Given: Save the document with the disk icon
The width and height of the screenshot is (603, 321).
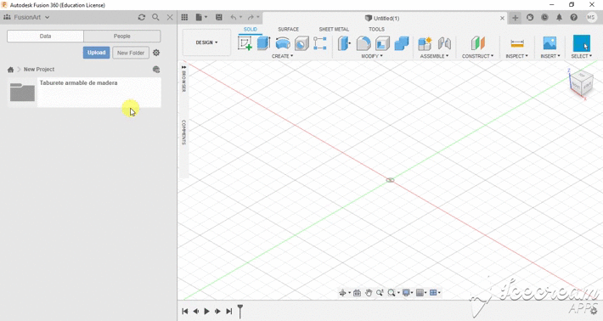Looking at the screenshot, I should point(219,17).
